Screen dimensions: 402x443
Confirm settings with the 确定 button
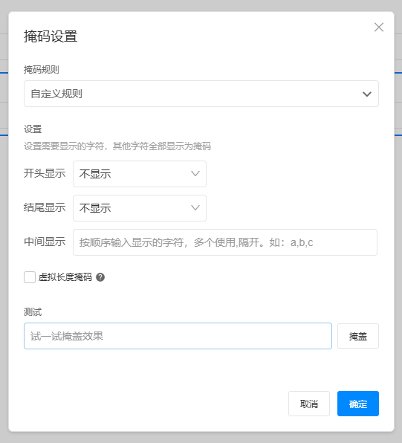click(358, 404)
